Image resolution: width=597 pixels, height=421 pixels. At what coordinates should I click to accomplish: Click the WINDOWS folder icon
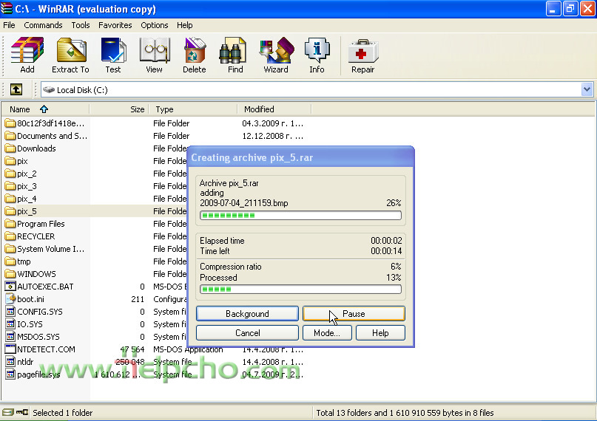coord(10,274)
